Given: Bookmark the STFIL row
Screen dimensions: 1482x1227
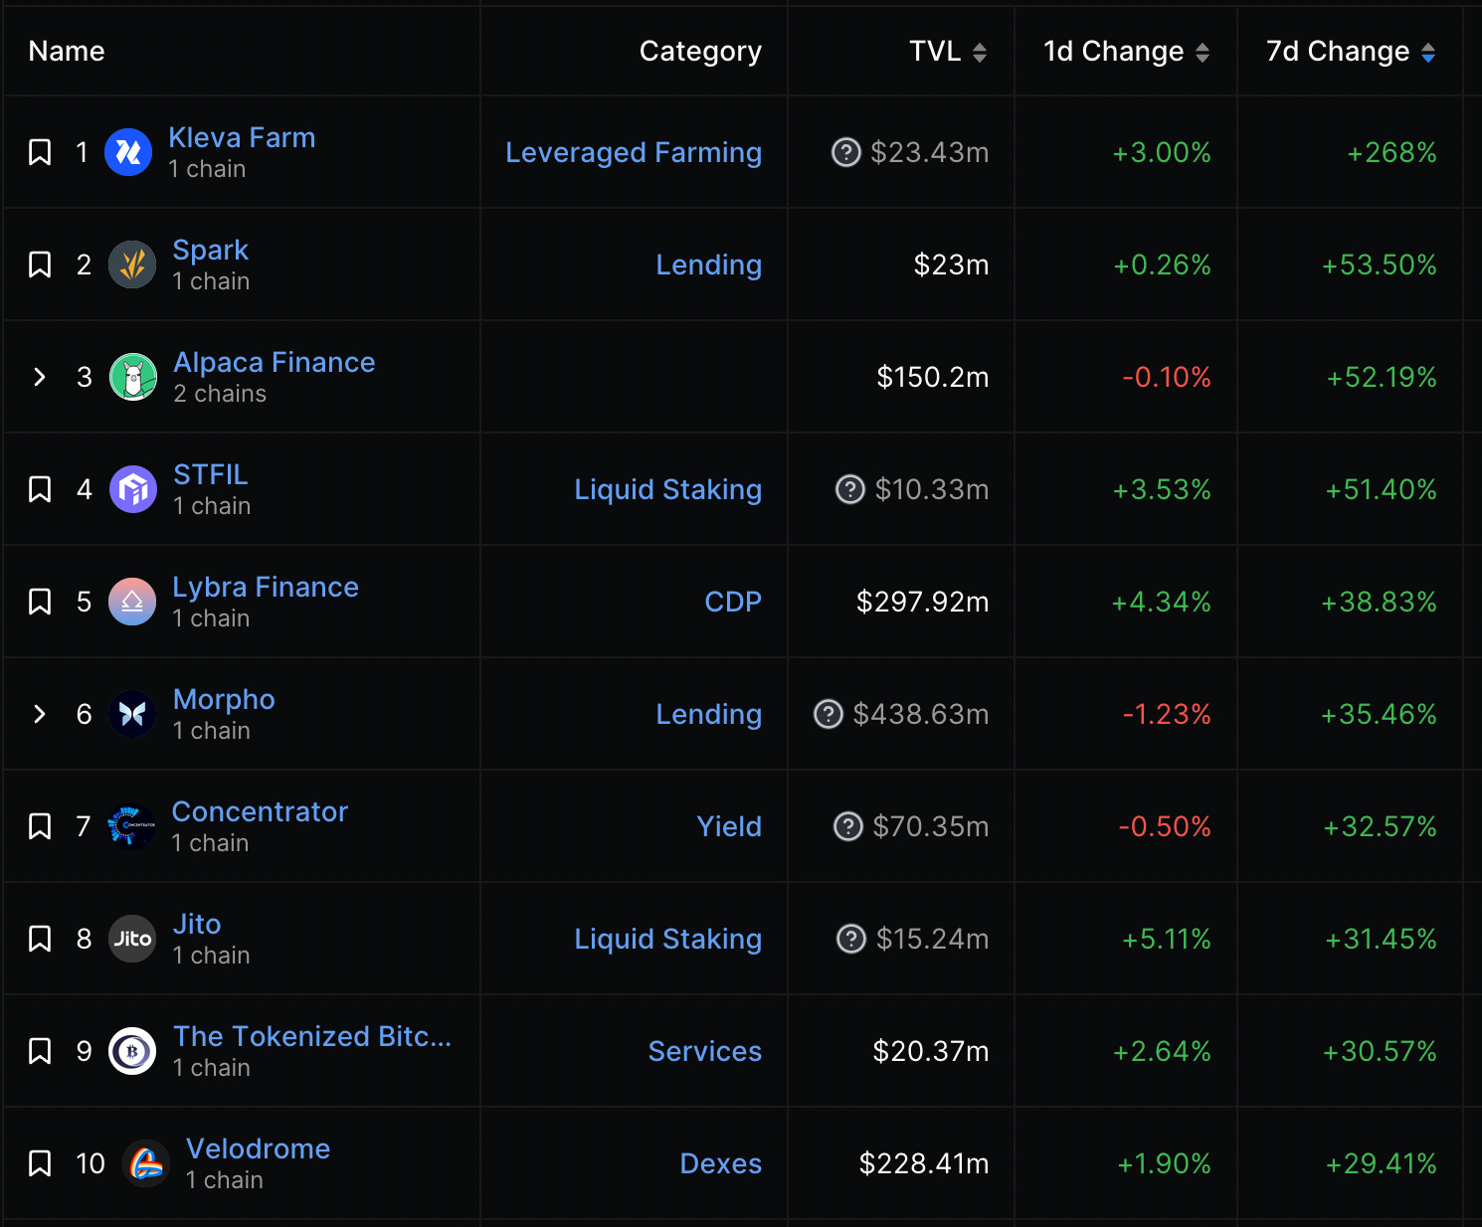Looking at the screenshot, I should tap(40, 489).
